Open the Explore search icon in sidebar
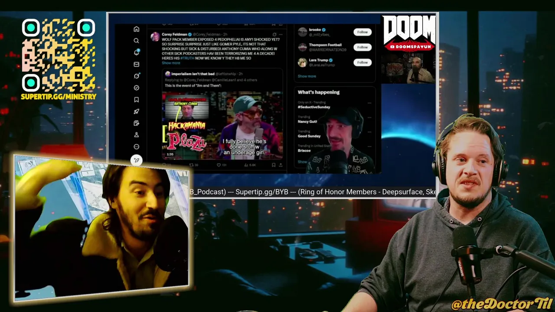Viewport: 555px width, 312px height. coord(136,41)
